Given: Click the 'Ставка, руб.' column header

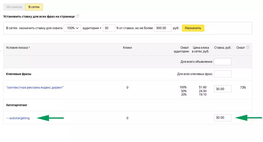Looking at the screenshot, I should click(x=223, y=48).
